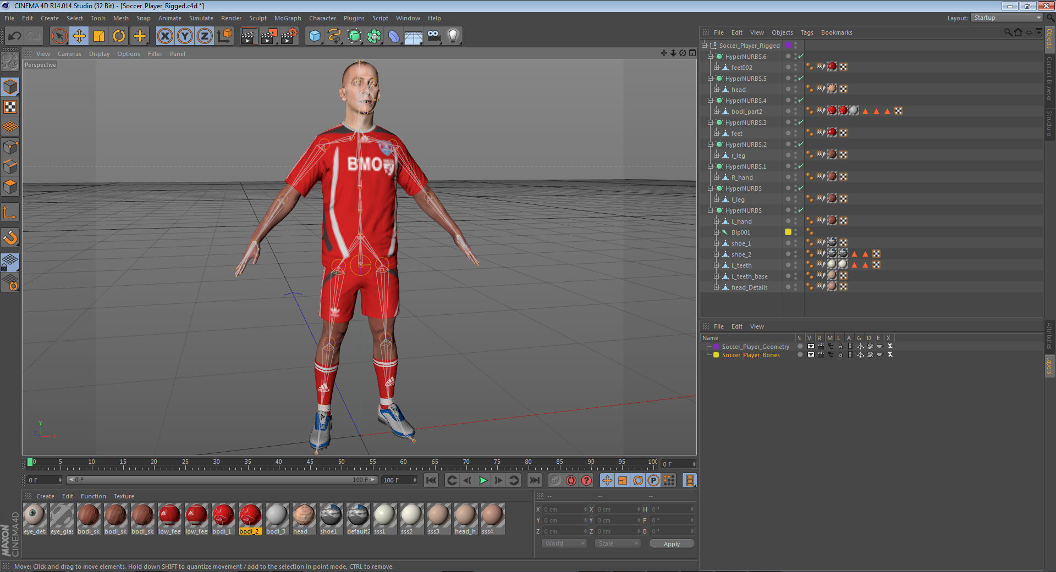The height and width of the screenshot is (572, 1056).
Task: Add a Light object
Action: [453, 36]
